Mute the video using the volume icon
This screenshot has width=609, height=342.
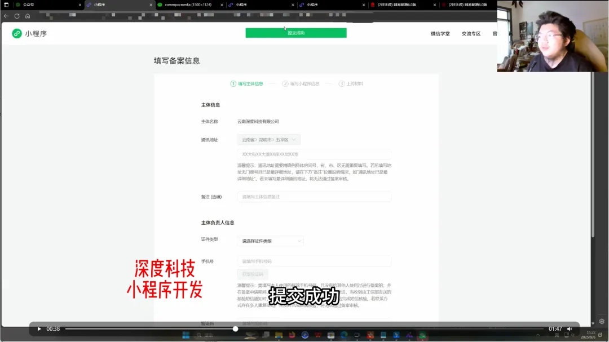[569, 328]
